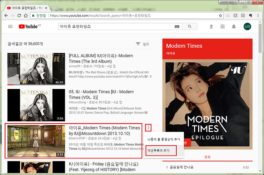Open three-dot menu for Mcountdown video
This screenshot has height=175, width=264.
[x=148, y=128]
